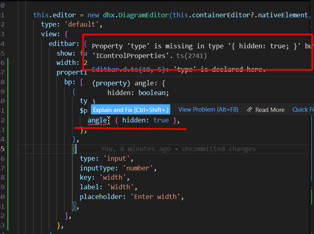Open View Problem link in hover
Image resolution: width=314 pixels, height=234 pixels.
[208, 110]
